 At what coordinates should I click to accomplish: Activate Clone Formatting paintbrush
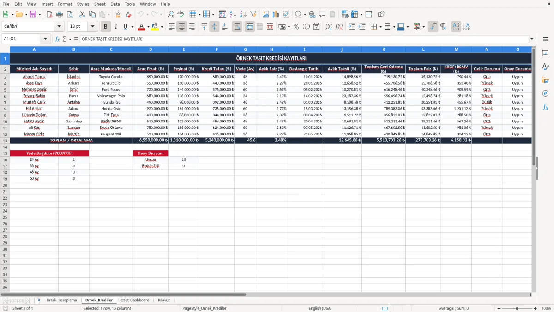[118, 14]
